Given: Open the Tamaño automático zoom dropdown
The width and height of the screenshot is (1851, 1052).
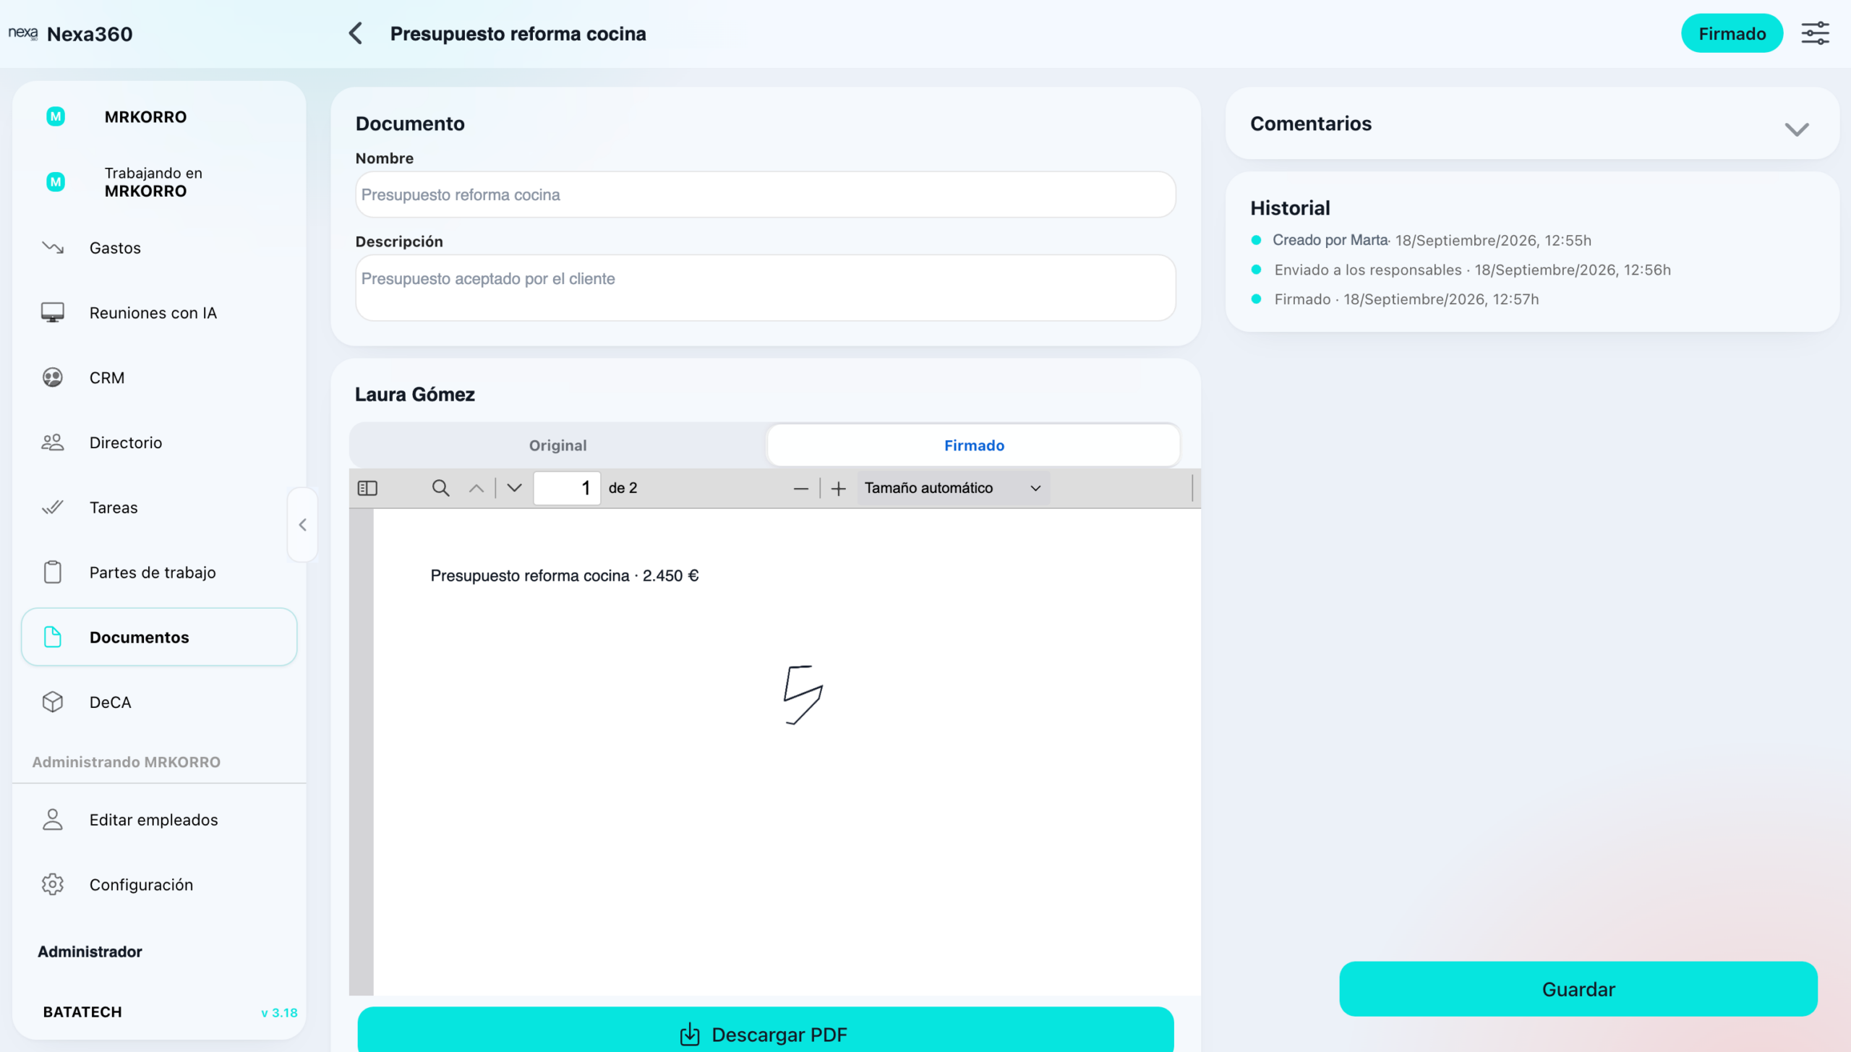Looking at the screenshot, I should point(953,488).
